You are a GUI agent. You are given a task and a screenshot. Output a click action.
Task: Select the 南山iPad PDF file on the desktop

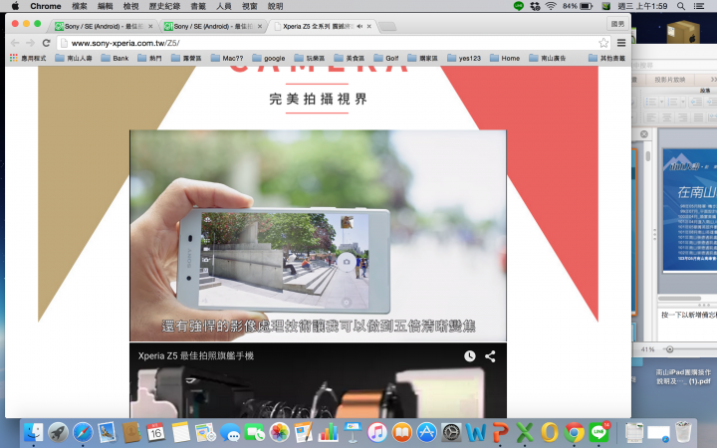(683, 376)
